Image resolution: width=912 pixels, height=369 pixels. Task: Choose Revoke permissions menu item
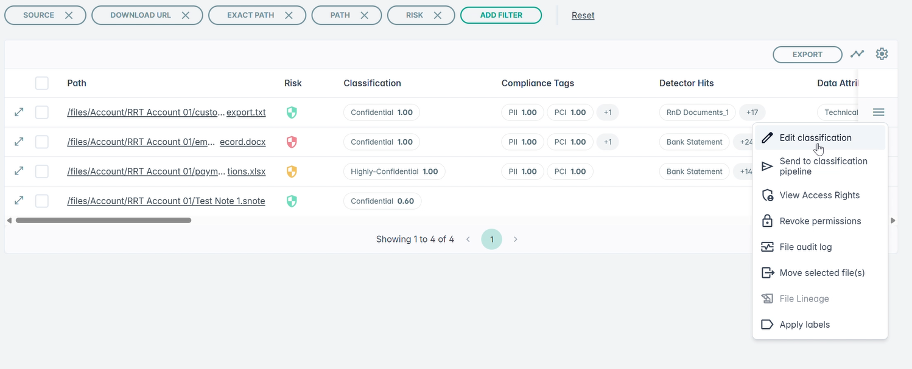pos(820,221)
